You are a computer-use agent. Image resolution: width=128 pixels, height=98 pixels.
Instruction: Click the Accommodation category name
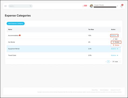pos(14,36)
